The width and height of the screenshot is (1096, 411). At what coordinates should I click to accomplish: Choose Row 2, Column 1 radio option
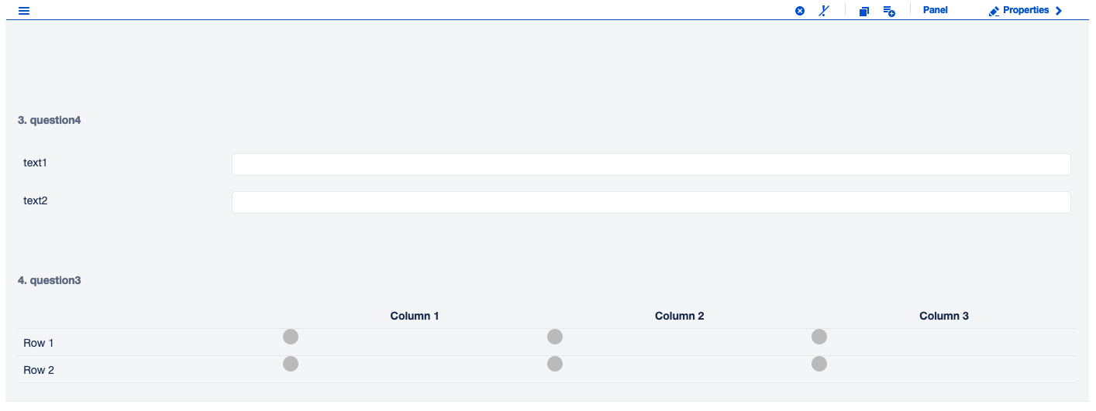[291, 364]
